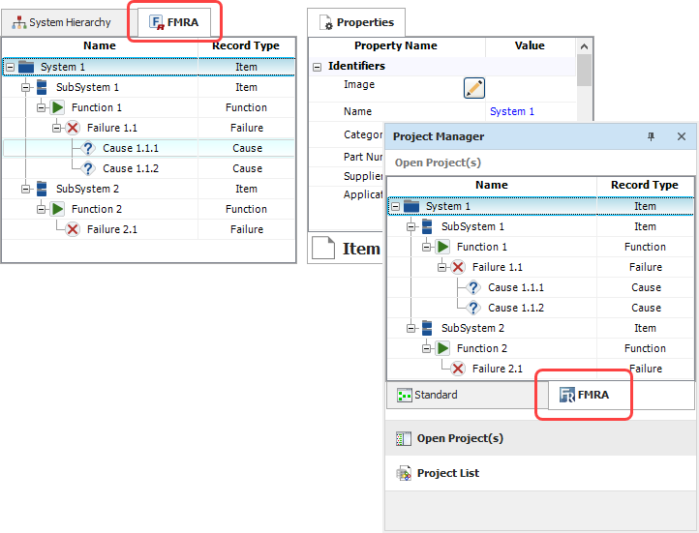
Task: Select the FMRA tab at top
Action: point(175,22)
